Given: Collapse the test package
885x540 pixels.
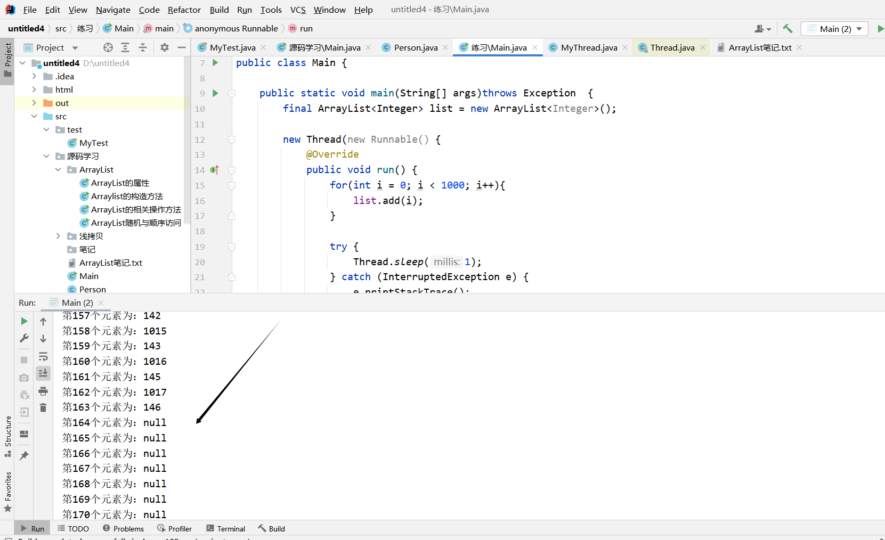Looking at the screenshot, I should [46, 129].
